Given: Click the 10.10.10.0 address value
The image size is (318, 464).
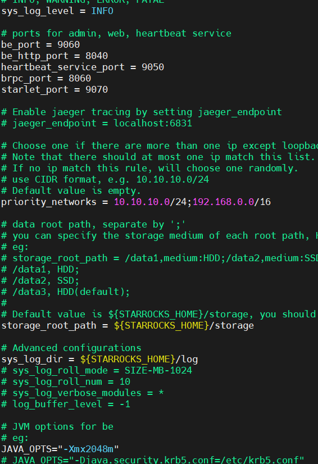Looking at the screenshot, I should point(142,202).
